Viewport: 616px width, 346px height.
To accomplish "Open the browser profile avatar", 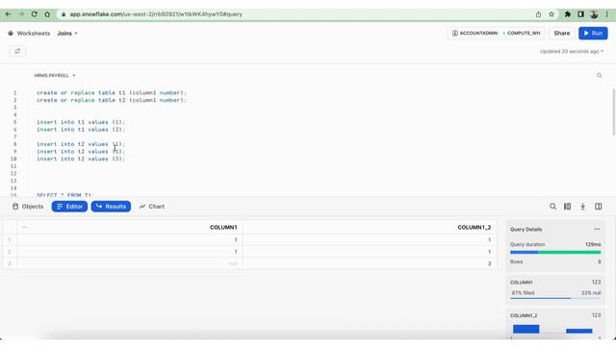I will coord(594,14).
